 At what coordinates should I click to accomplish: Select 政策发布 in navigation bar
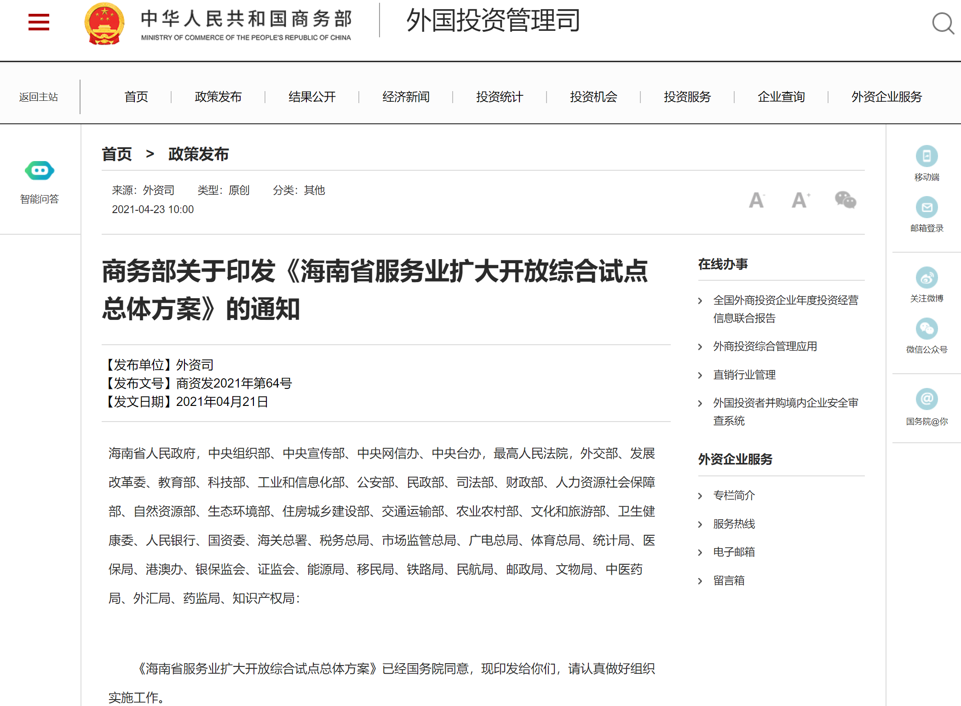[x=218, y=97]
